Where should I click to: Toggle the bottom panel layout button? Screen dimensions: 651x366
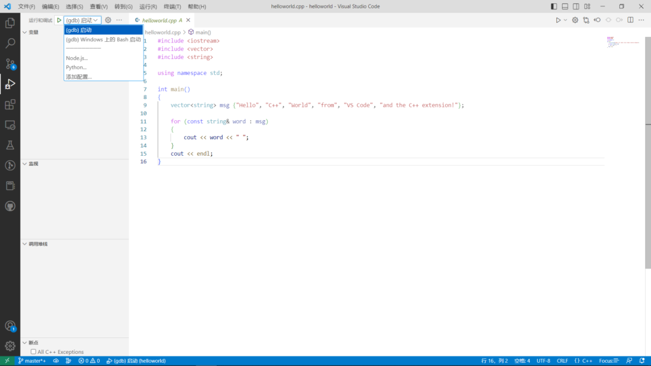pos(565,6)
